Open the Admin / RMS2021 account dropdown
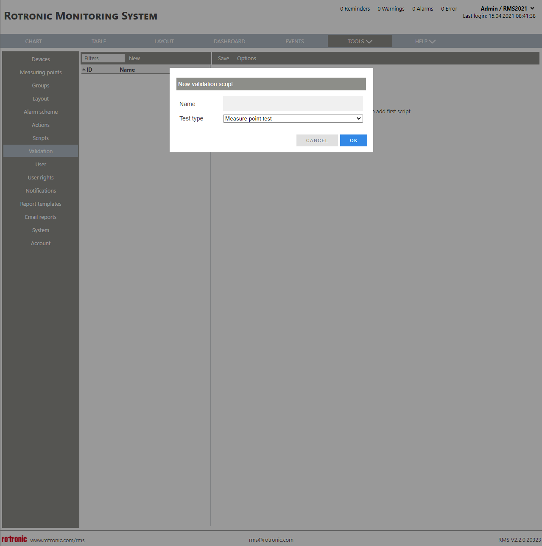The image size is (542, 546). [508, 8]
